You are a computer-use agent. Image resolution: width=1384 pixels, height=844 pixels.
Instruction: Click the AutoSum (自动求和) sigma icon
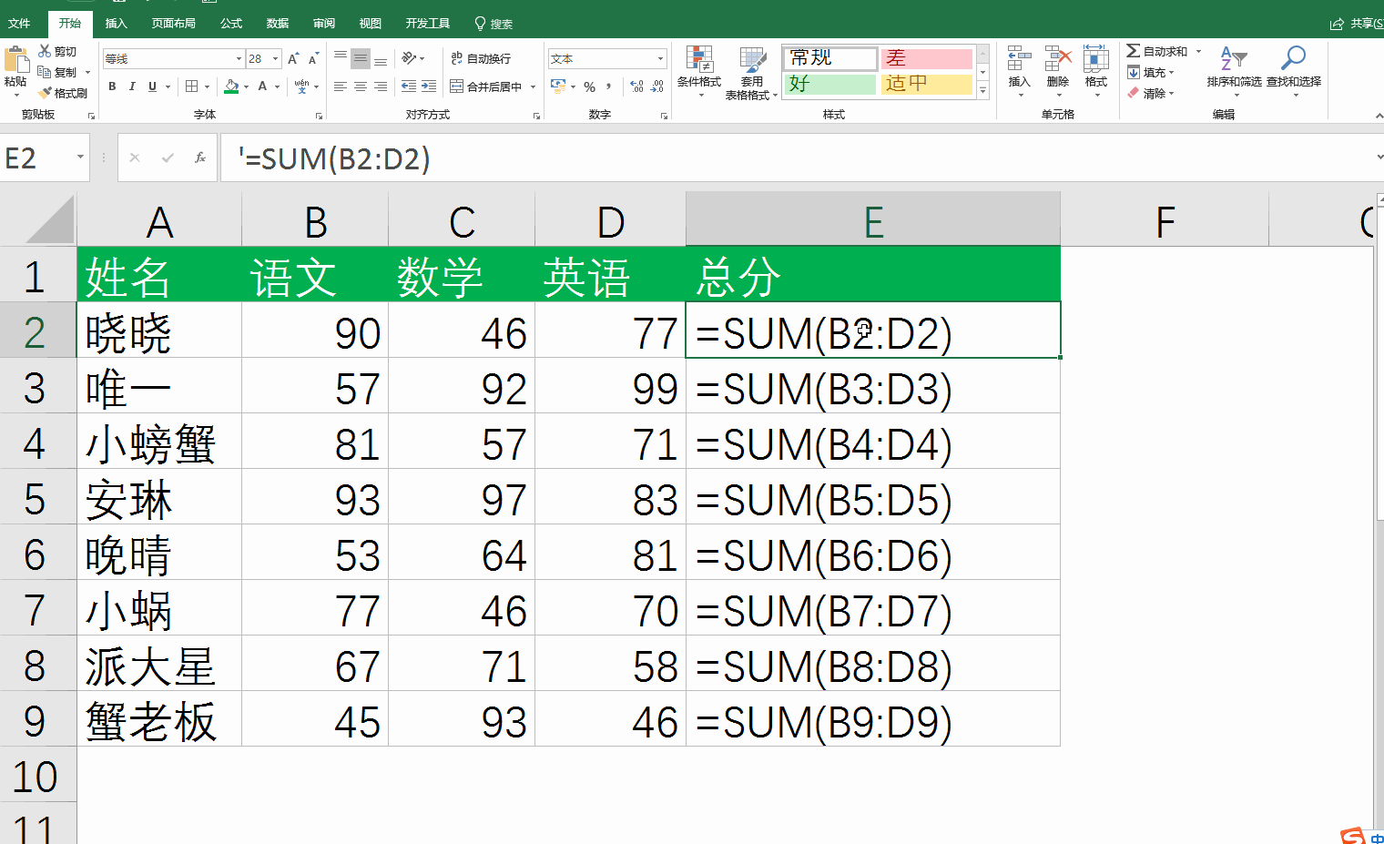pyautogui.click(x=1133, y=51)
